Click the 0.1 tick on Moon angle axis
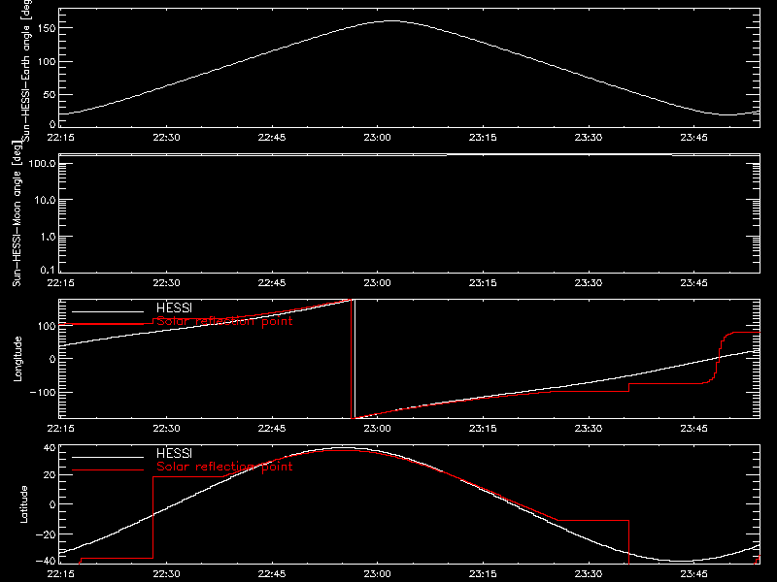This screenshot has height=582, width=777. (48, 271)
